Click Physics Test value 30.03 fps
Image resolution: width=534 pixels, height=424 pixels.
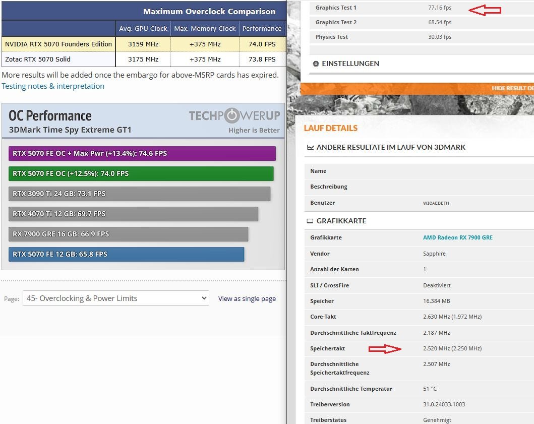(x=440, y=37)
